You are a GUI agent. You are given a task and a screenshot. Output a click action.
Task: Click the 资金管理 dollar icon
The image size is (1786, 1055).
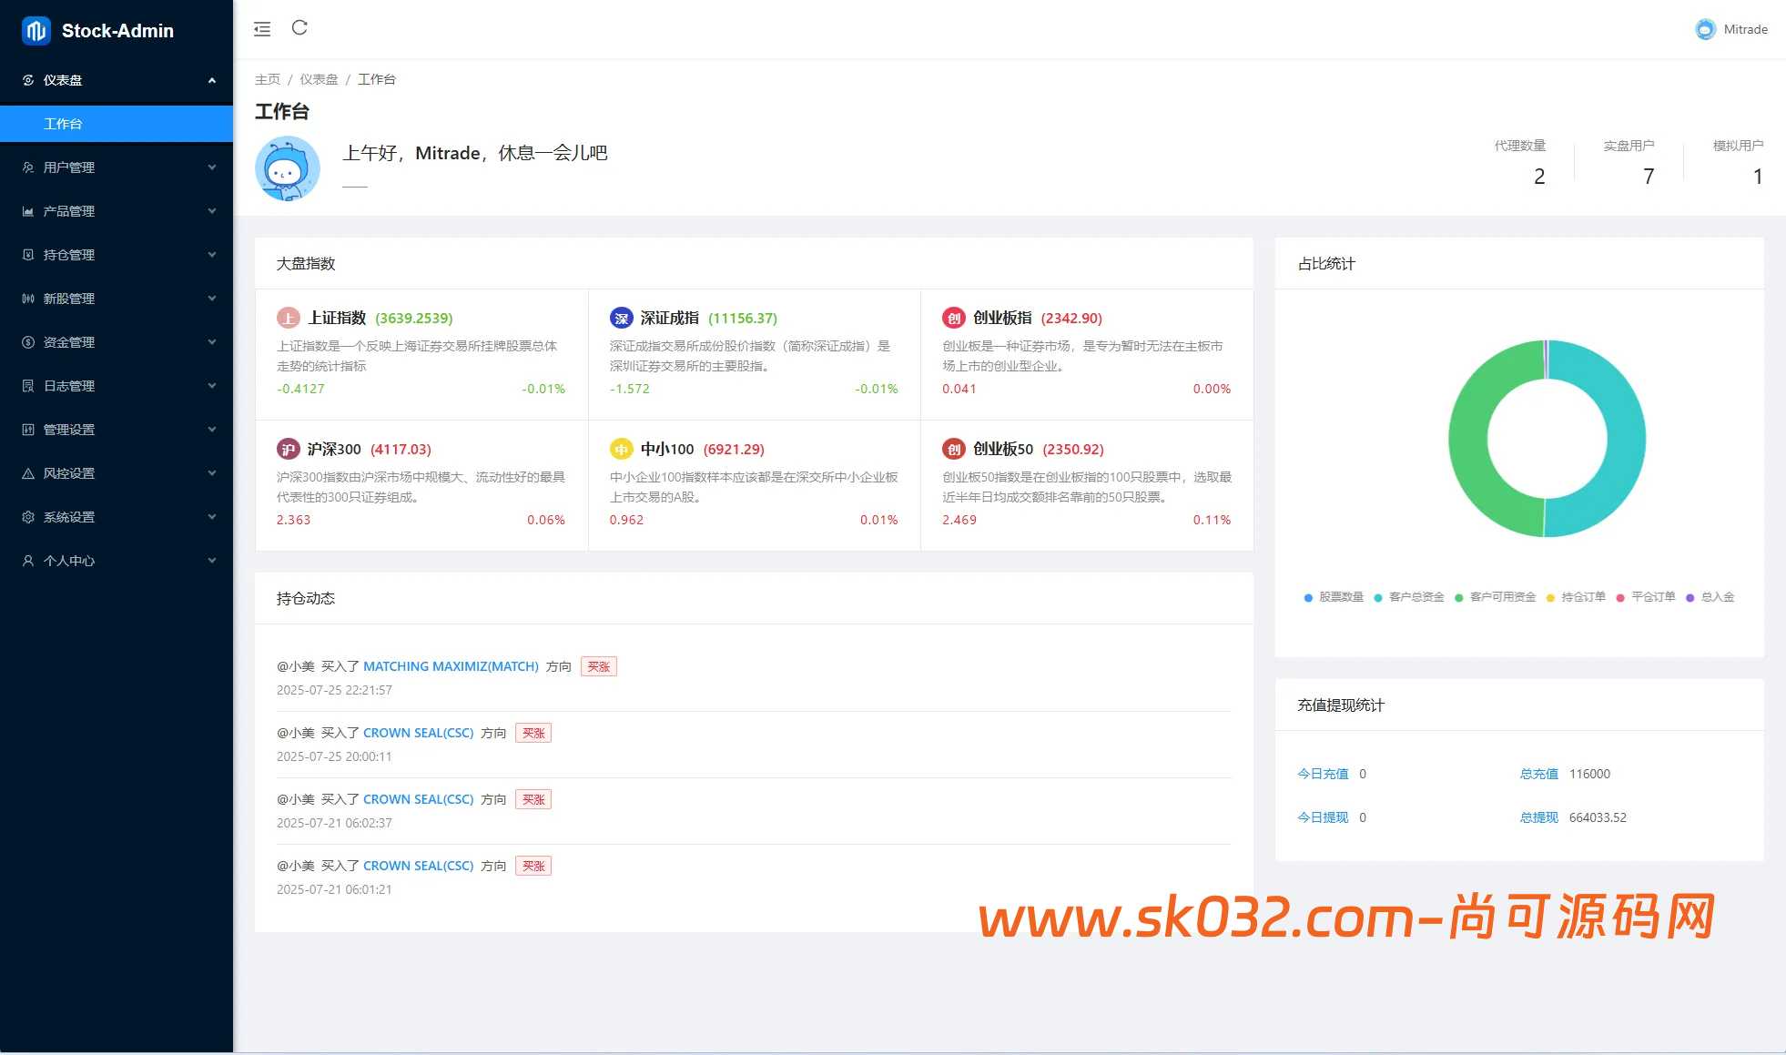(x=27, y=341)
